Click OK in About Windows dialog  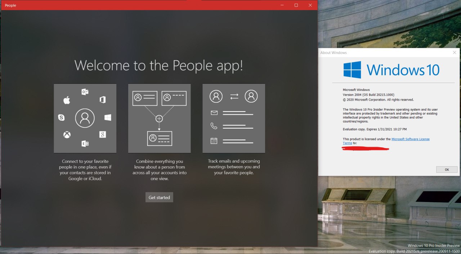447,170
